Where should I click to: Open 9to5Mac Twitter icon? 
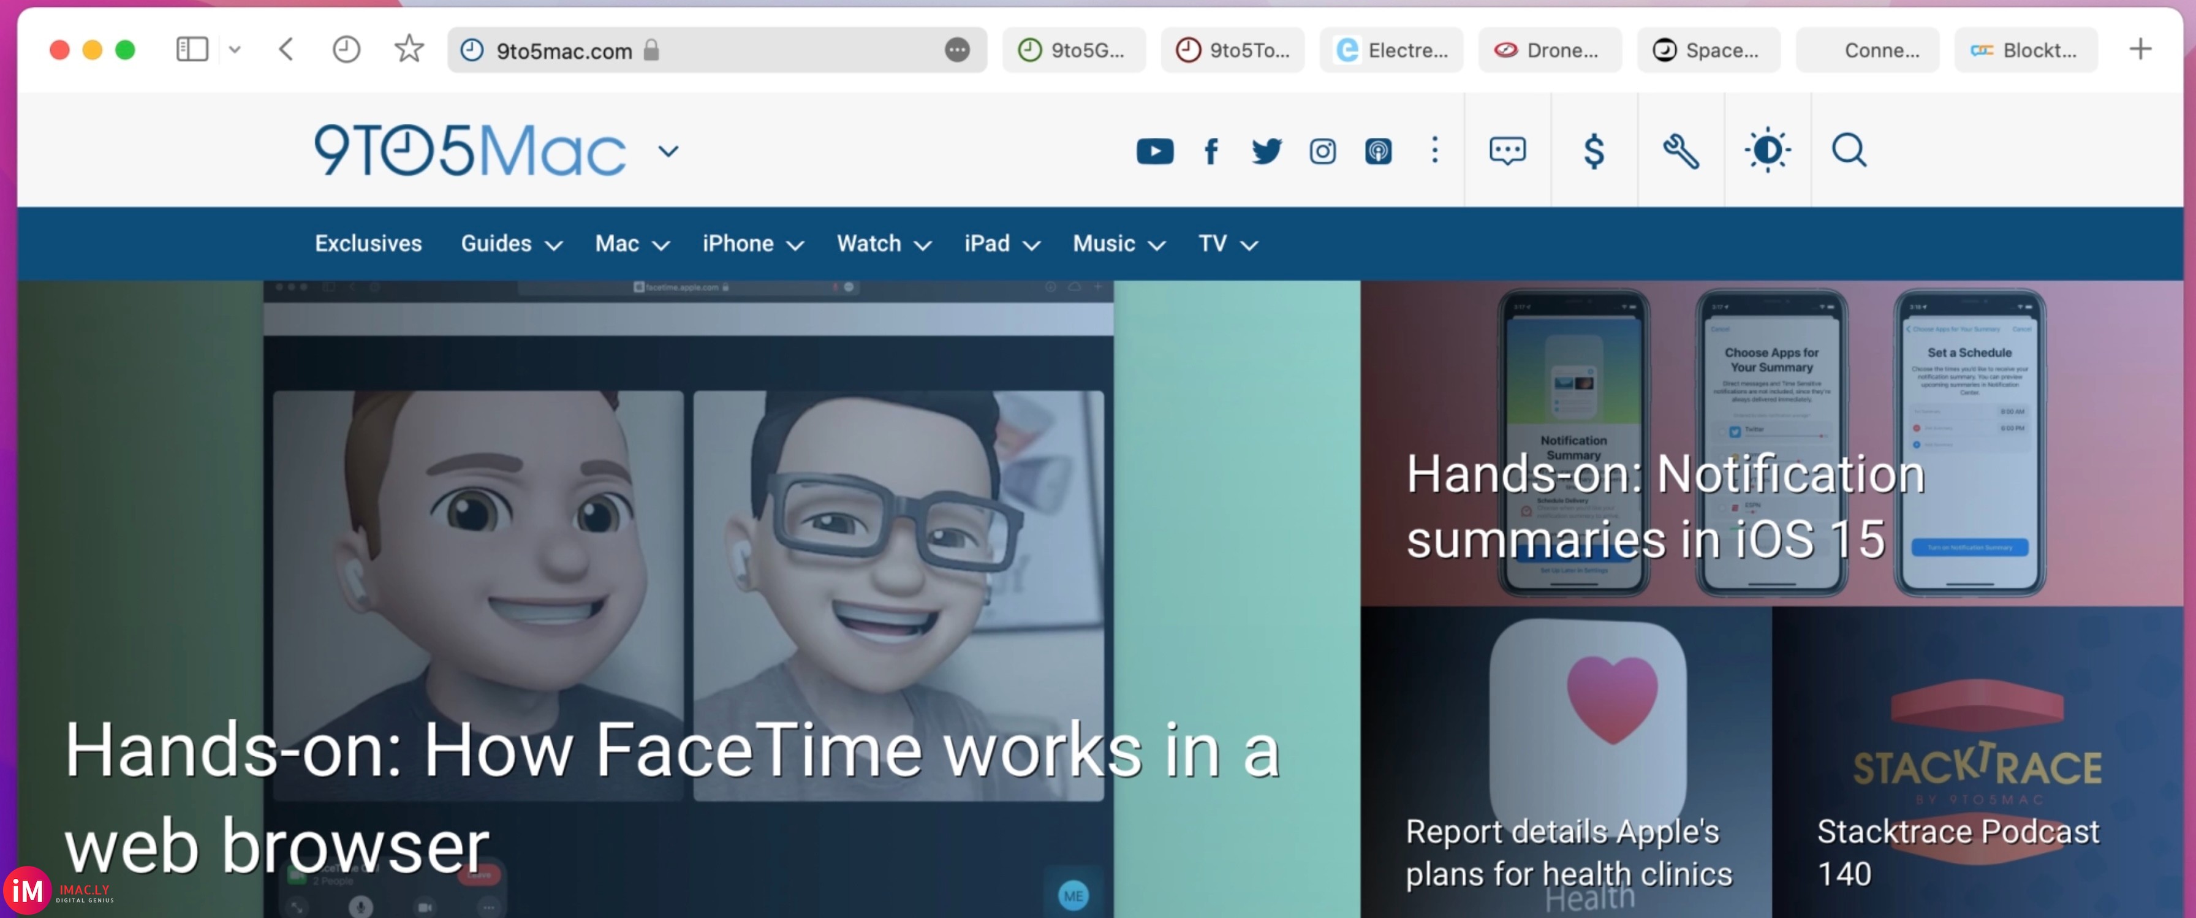point(1266,152)
